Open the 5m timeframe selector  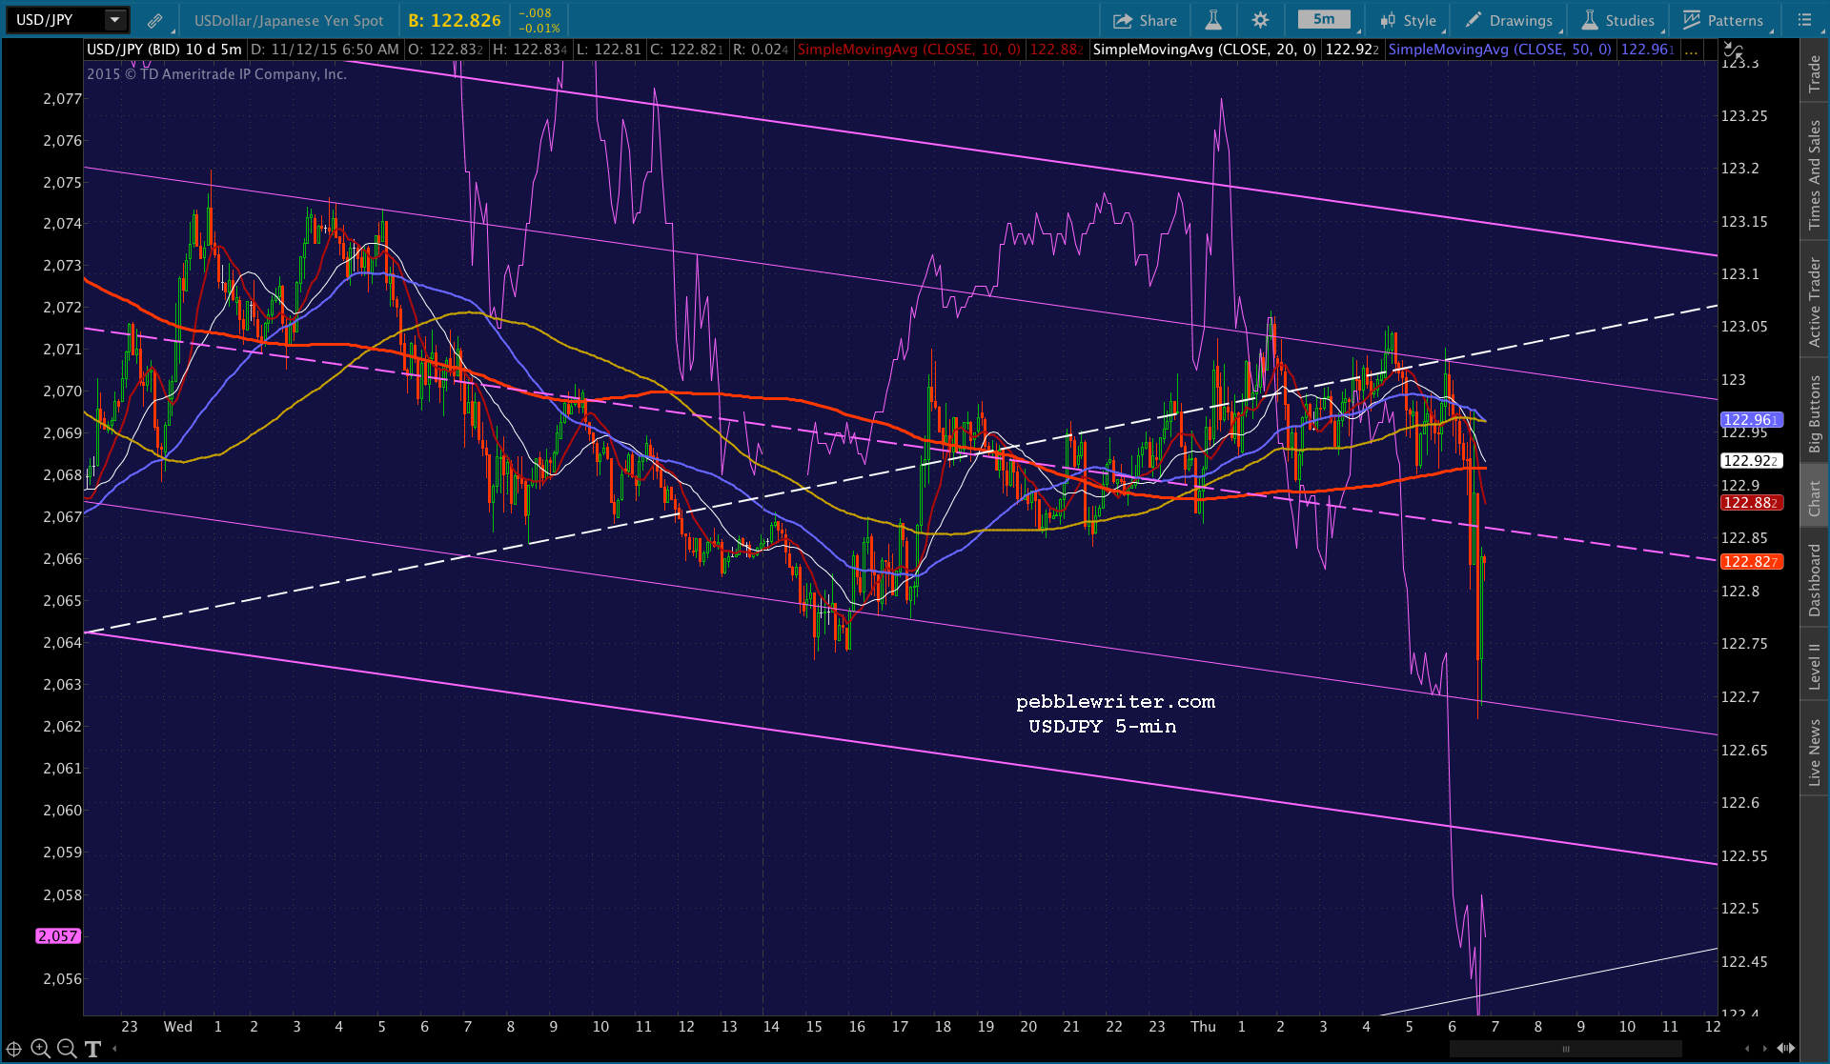click(1324, 20)
